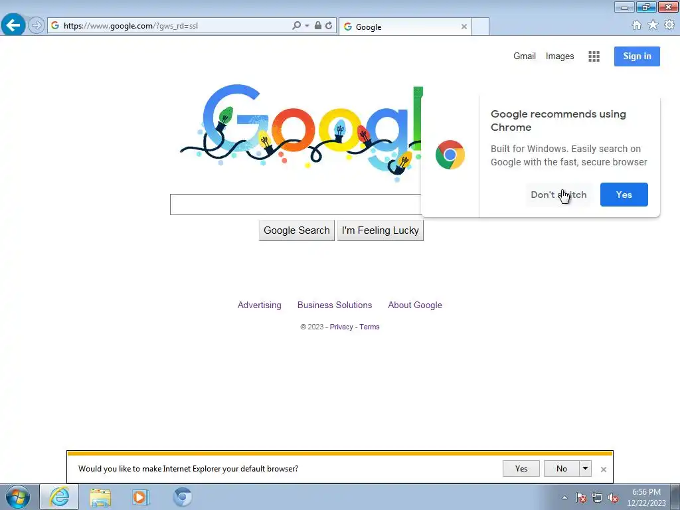The width and height of the screenshot is (680, 510).
Task: Click Yes in the Chrome promo
Action: click(624, 195)
